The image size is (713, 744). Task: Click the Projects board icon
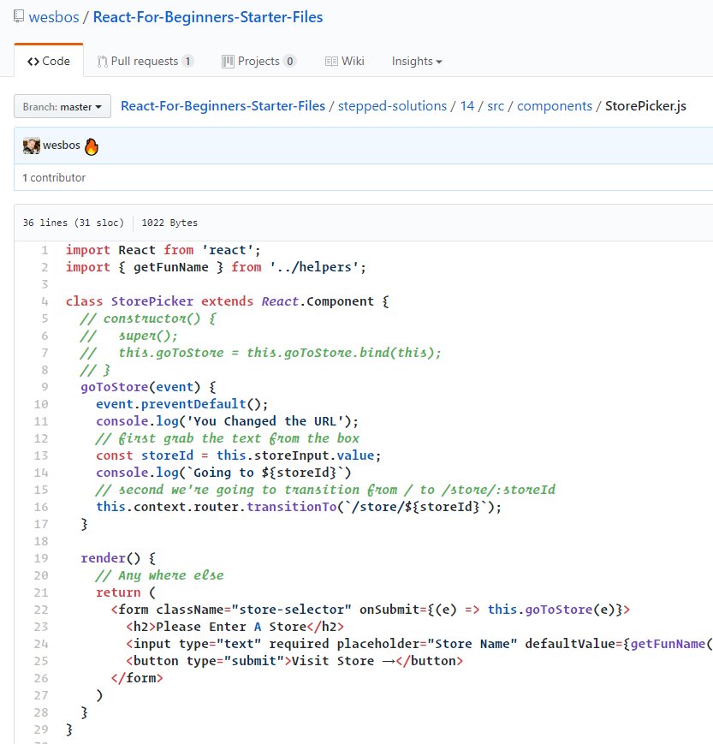(x=228, y=62)
